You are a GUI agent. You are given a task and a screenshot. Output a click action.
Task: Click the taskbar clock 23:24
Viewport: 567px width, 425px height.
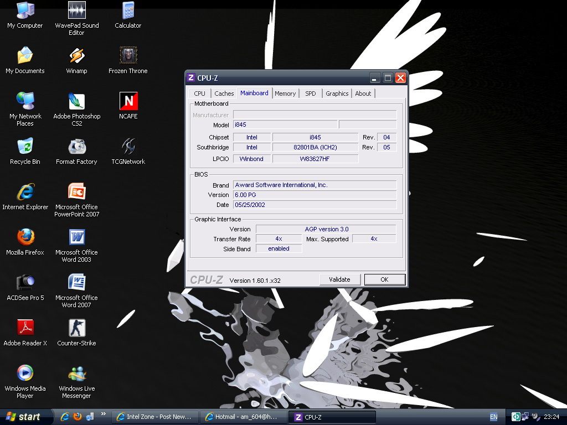click(x=551, y=417)
